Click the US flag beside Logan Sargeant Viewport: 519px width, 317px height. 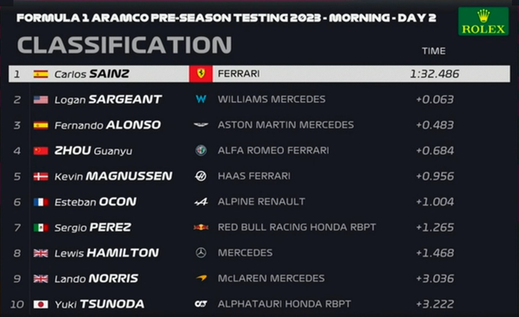41,99
